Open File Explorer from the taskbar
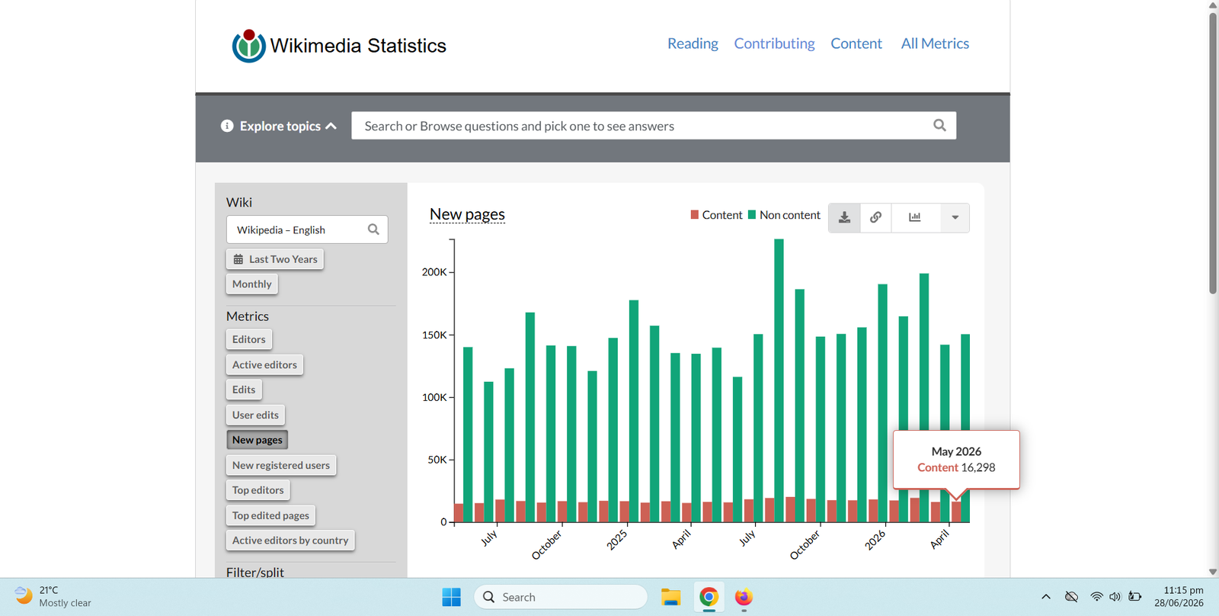The height and width of the screenshot is (616, 1219). point(670,597)
